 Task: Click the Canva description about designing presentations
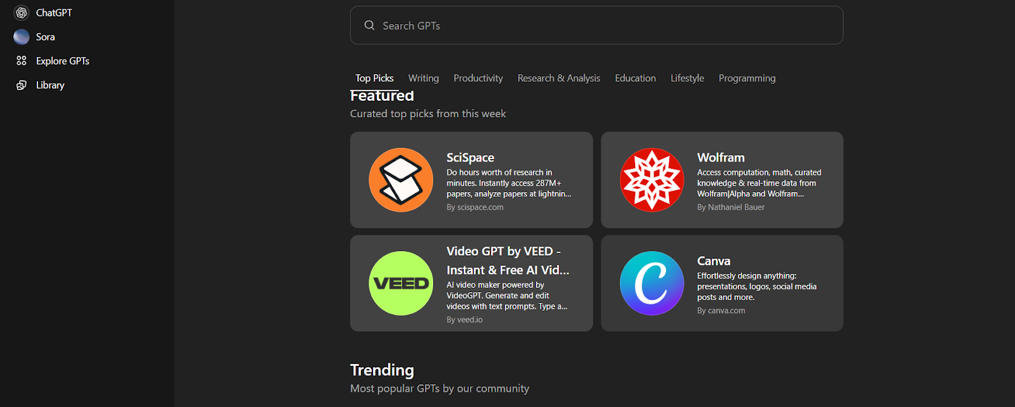[x=757, y=287]
